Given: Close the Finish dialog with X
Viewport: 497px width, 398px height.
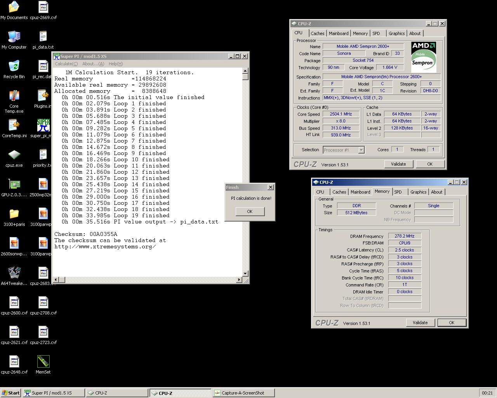Looking at the screenshot, I should (x=271, y=187).
